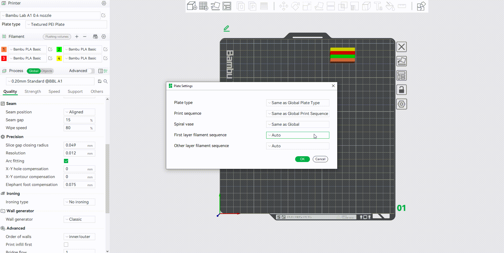The image size is (504, 253).
Task: Open the Assembly view icon
Action: click(421, 6)
